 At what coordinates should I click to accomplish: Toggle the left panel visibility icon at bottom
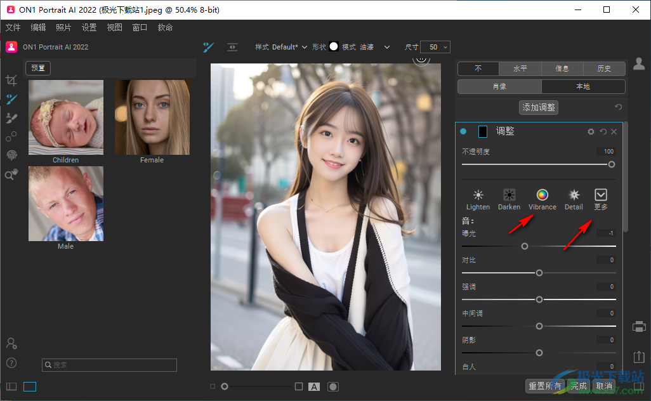[11, 386]
